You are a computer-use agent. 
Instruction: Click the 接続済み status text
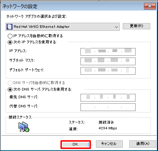tap(106, 122)
